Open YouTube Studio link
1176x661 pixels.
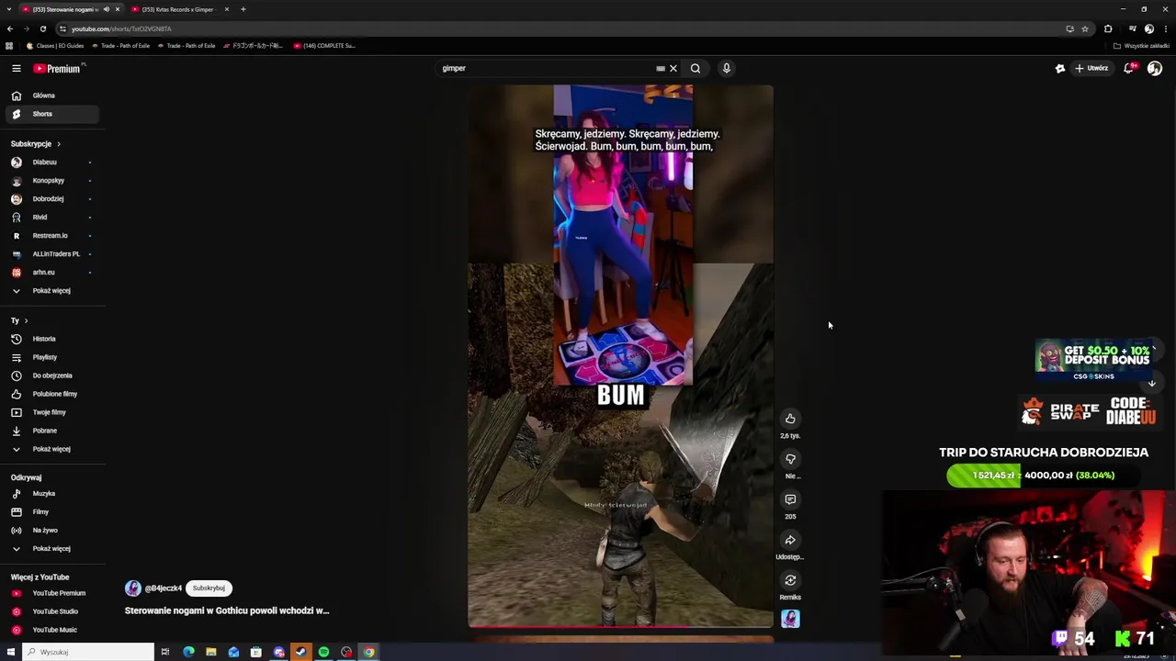52,611
